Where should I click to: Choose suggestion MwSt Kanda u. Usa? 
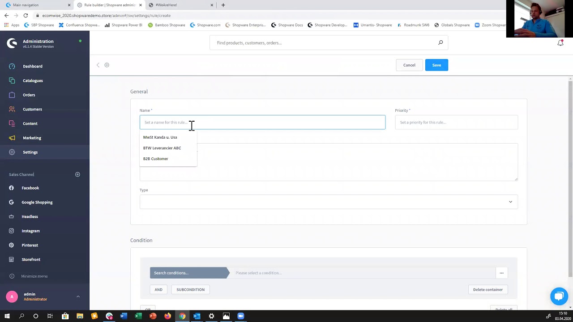[x=160, y=137]
